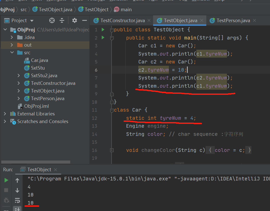Open Project panel settings gear
Image resolution: width=270 pixels, height=211 pixels.
[75, 20]
